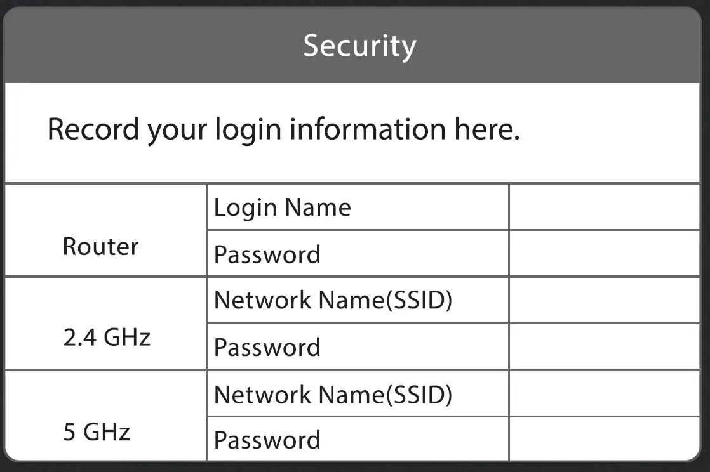Click the Login Name label
710x472 pixels.
click(x=282, y=207)
